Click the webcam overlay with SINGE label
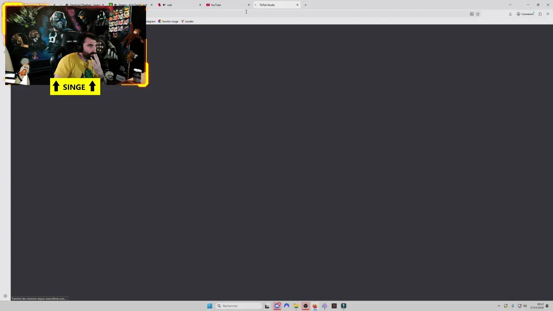The width and height of the screenshot is (553, 311). [76, 45]
